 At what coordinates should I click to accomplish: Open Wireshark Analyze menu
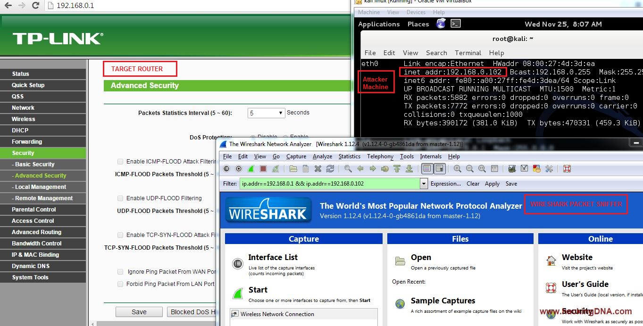(322, 156)
